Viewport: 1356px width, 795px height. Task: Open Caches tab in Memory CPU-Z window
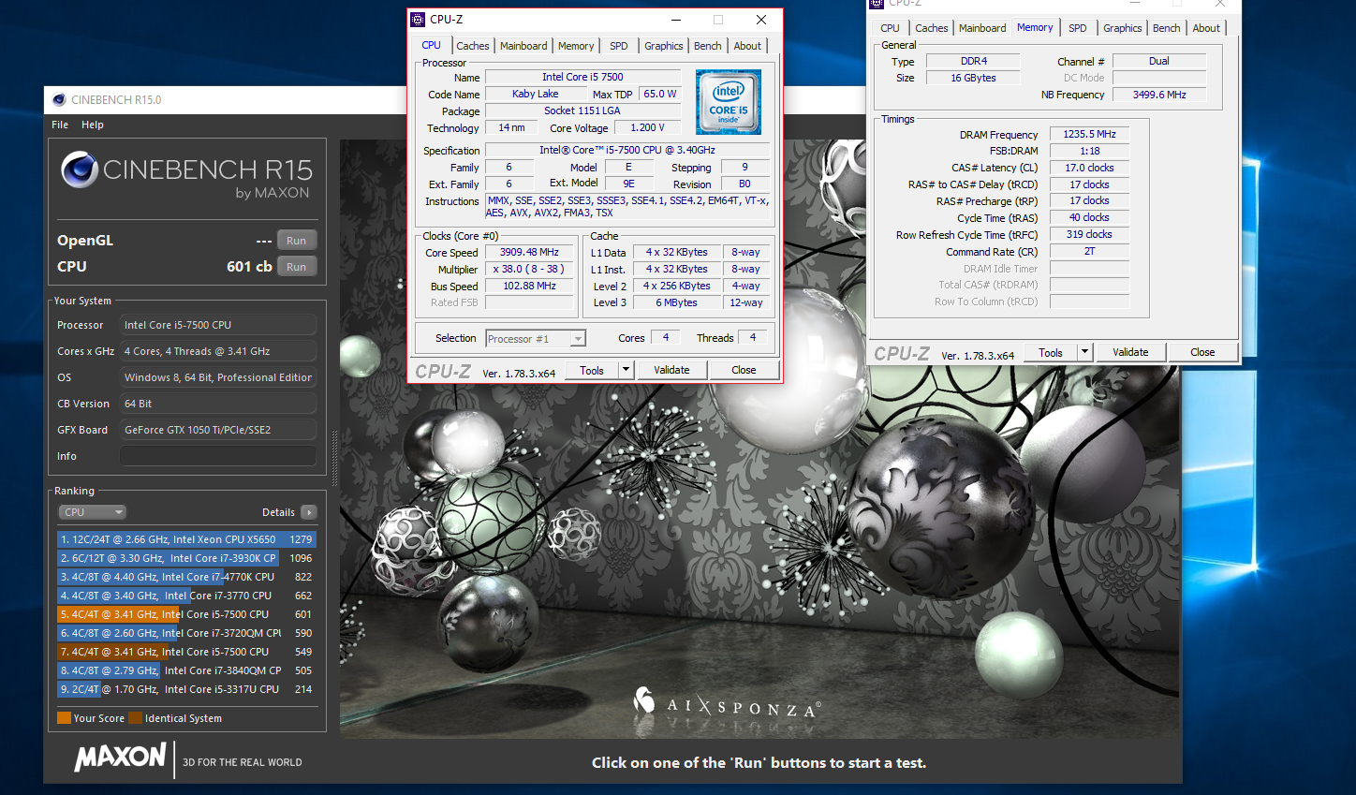click(x=932, y=28)
